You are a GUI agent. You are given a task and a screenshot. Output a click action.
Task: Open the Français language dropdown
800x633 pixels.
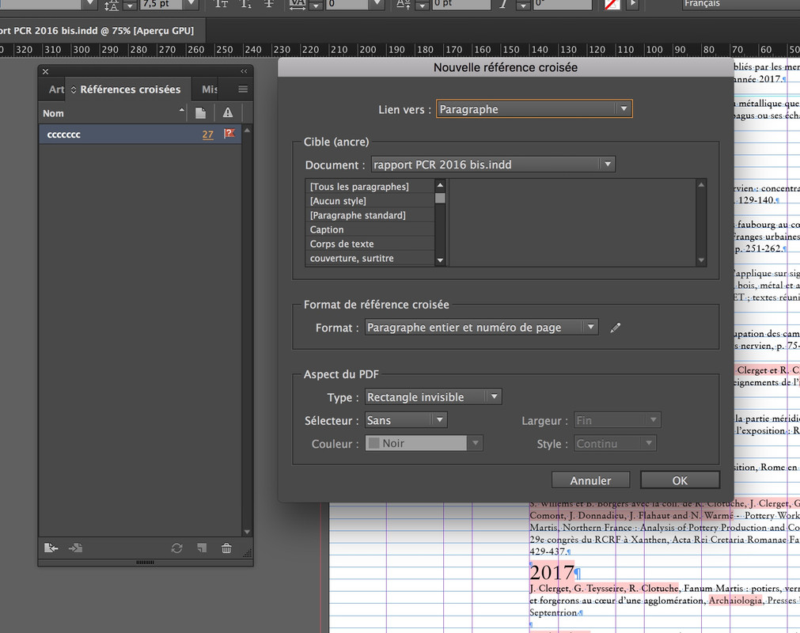tap(741, 5)
